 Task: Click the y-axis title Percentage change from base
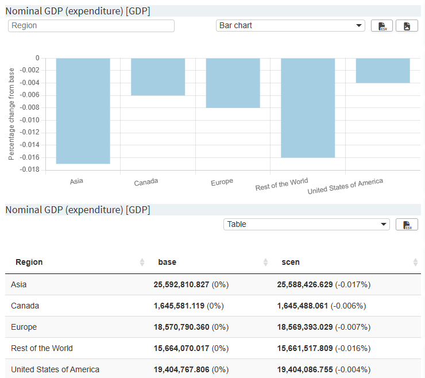[x=11, y=114]
